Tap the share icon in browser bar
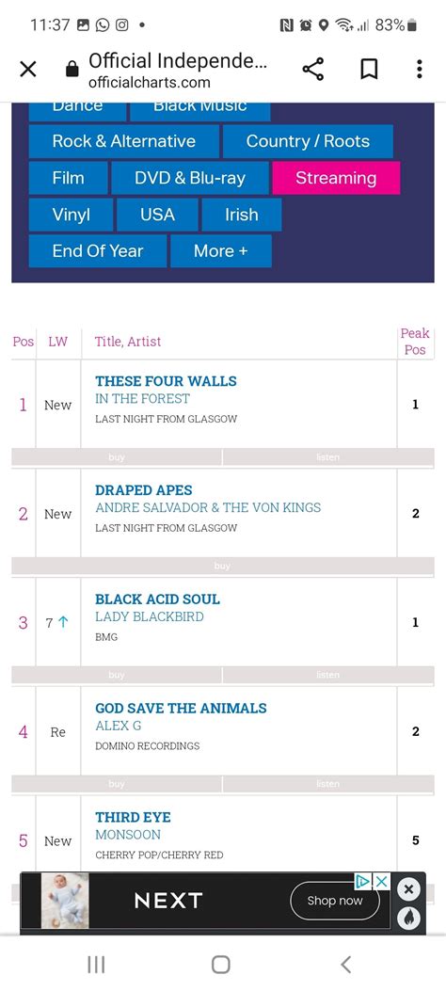Image resolution: width=446 pixels, height=991 pixels. tap(312, 69)
